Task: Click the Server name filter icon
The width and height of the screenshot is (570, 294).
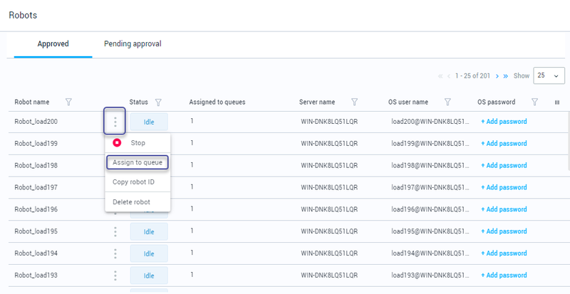Action: click(354, 102)
